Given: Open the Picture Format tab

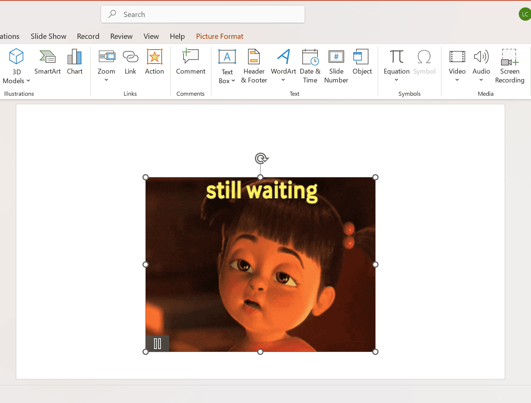Looking at the screenshot, I should point(220,36).
